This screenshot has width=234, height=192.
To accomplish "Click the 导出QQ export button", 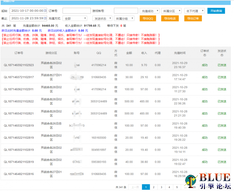I will (x=148, y=18).
